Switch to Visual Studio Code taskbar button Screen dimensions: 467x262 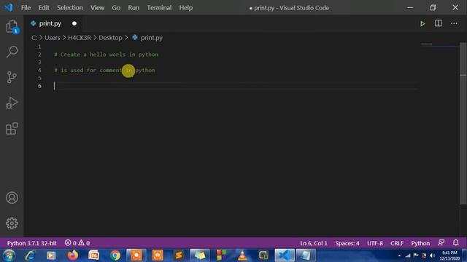[x=285, y=255]
